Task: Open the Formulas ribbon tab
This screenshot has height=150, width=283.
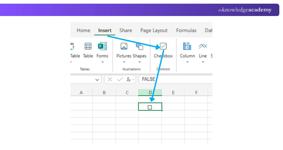Action: point(186,30)
